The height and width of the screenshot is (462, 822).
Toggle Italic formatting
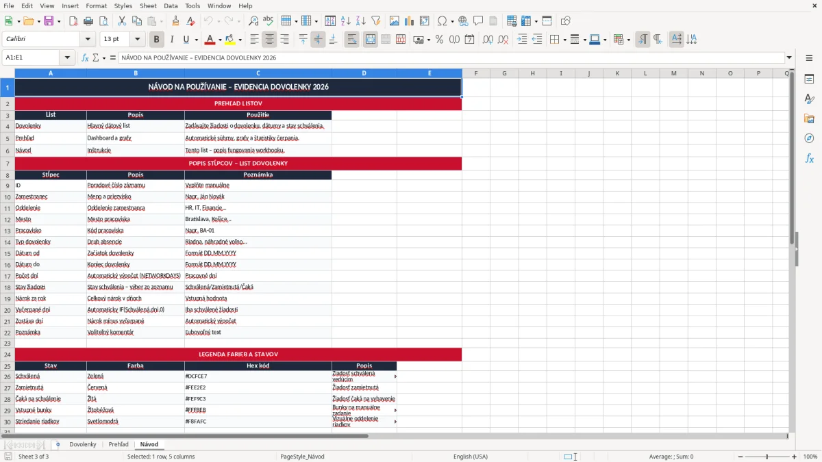click(x=171, y=40)
